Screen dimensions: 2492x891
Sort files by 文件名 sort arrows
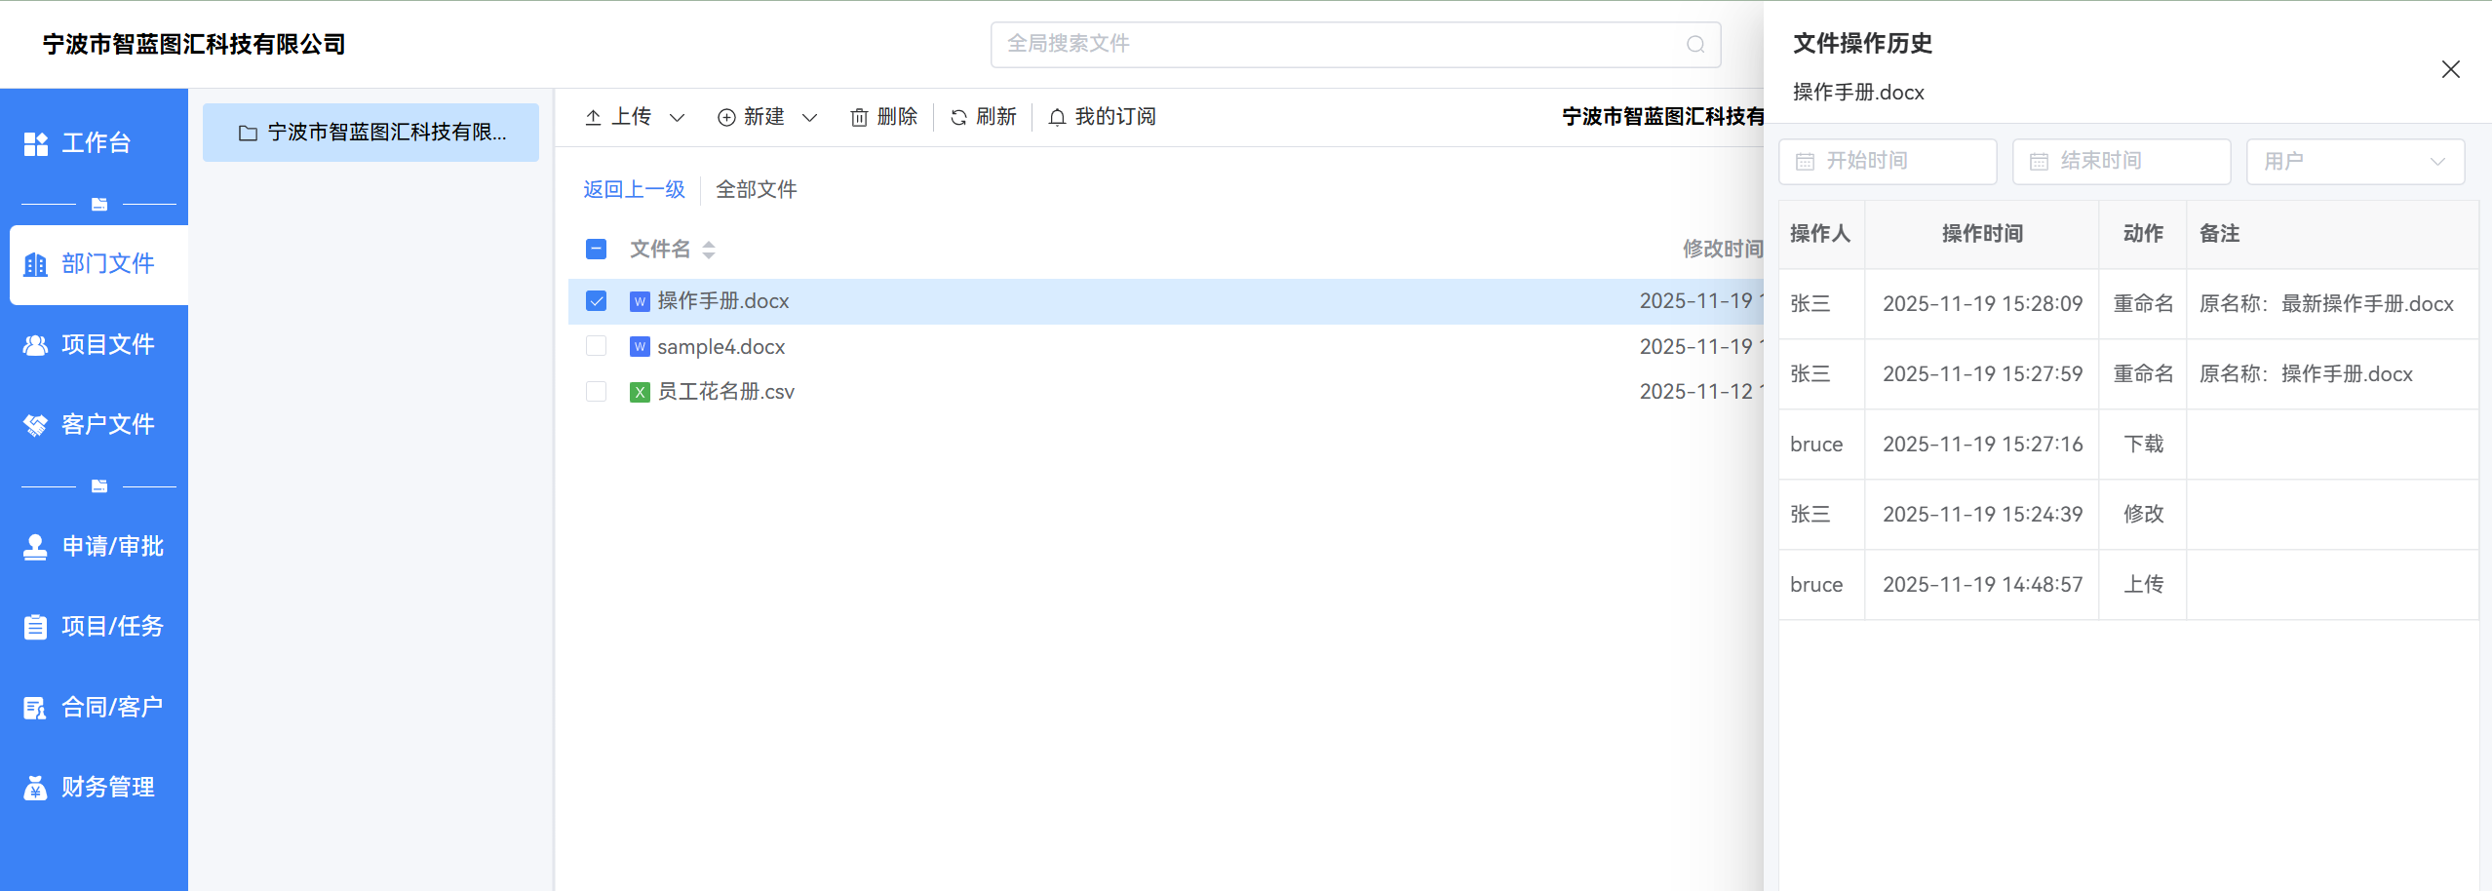pos(709,250)
